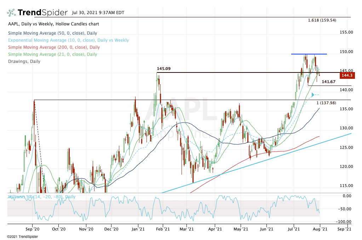This screenshot has height=240, width=362.
Task: Click the 144.3 current price tag
Action: tap(347, 75)
